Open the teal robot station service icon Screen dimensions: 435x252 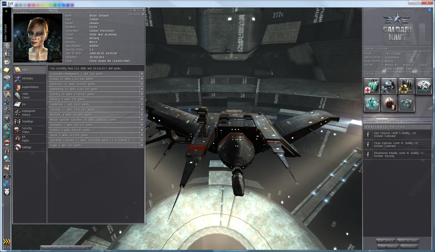click(x=372, y=103)
